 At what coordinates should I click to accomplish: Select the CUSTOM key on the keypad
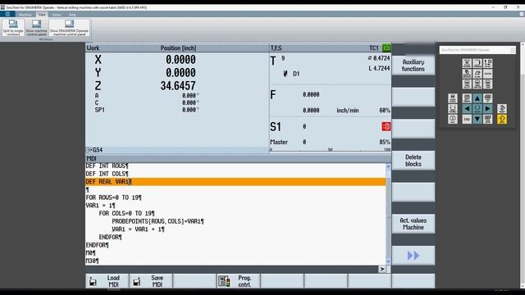point(488,74)
